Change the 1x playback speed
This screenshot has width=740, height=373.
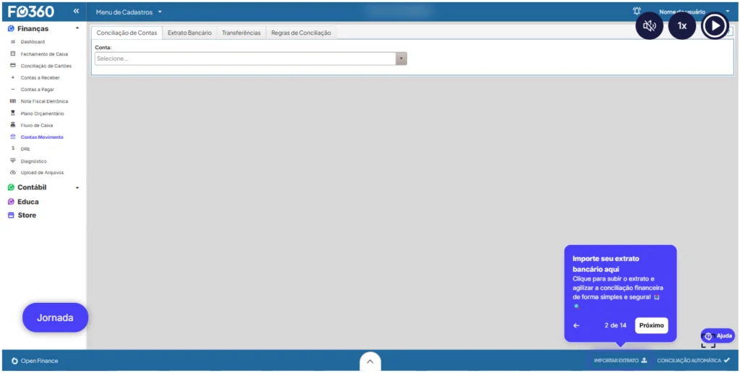pyautogui.click(x=682, y=25)
